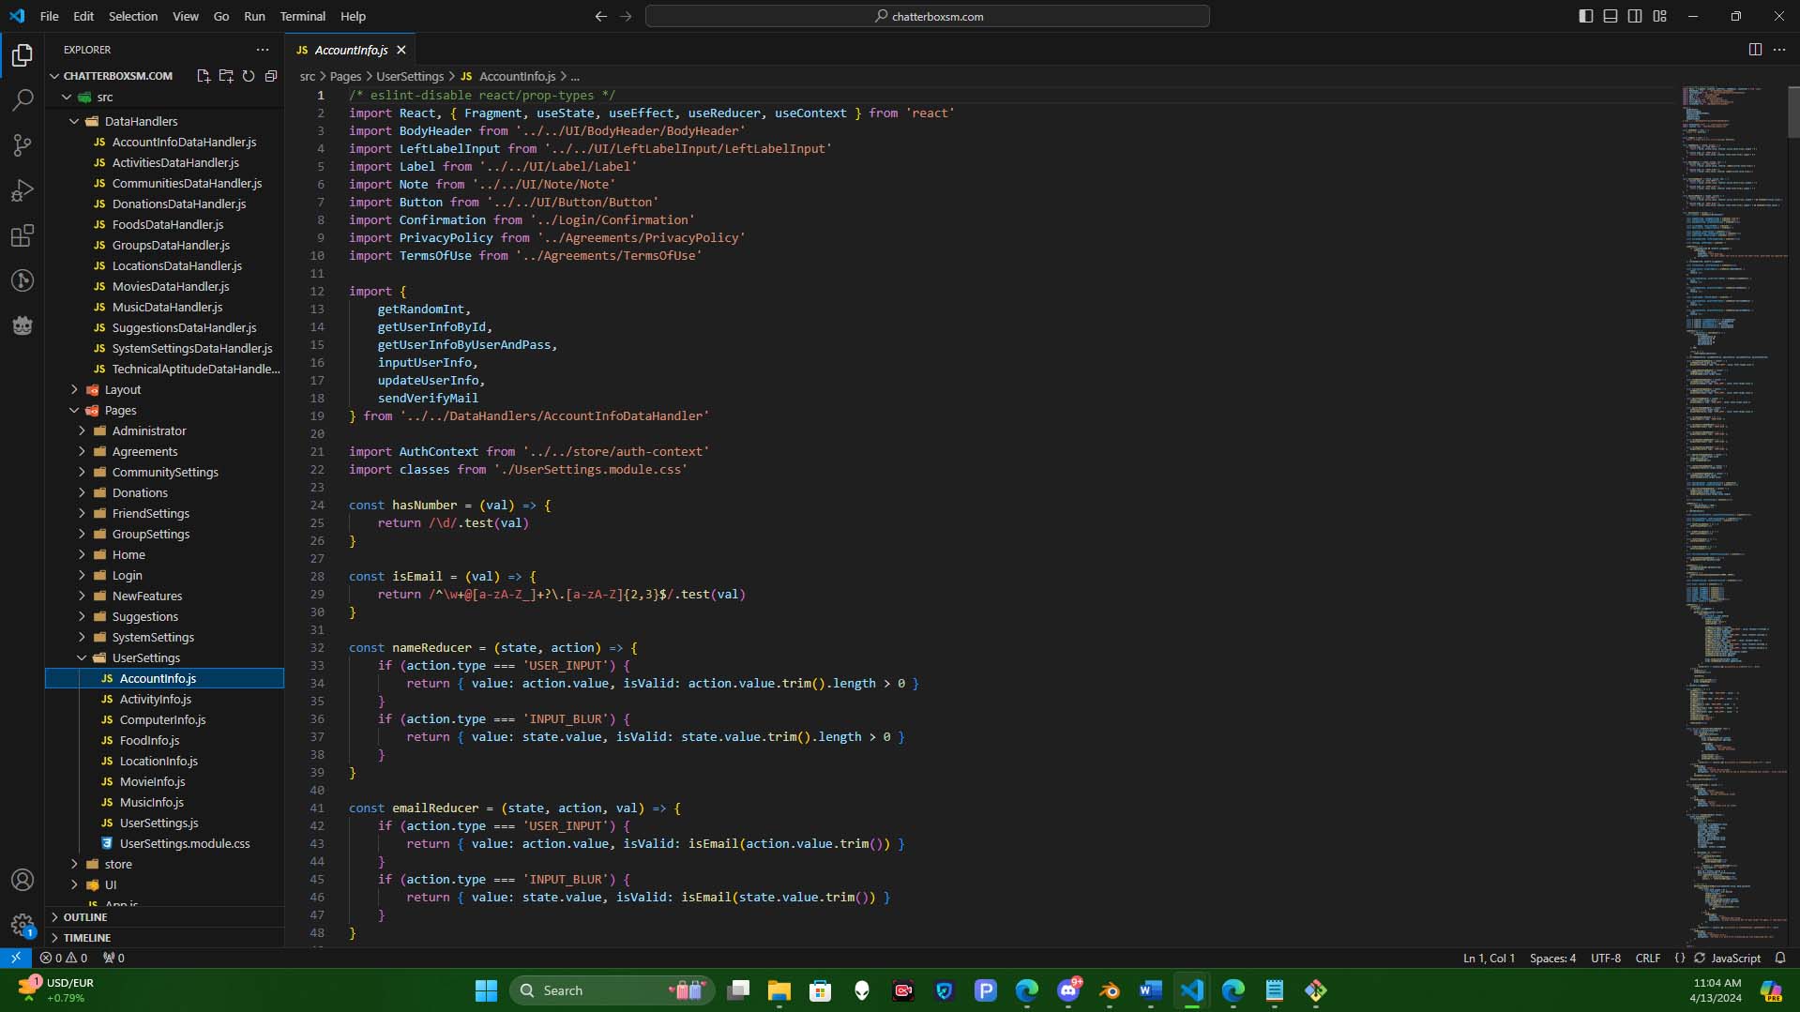The height and width of the screenshot is (1012, 1800).
Task: Open the Extensions view
Action: [23, 235]
